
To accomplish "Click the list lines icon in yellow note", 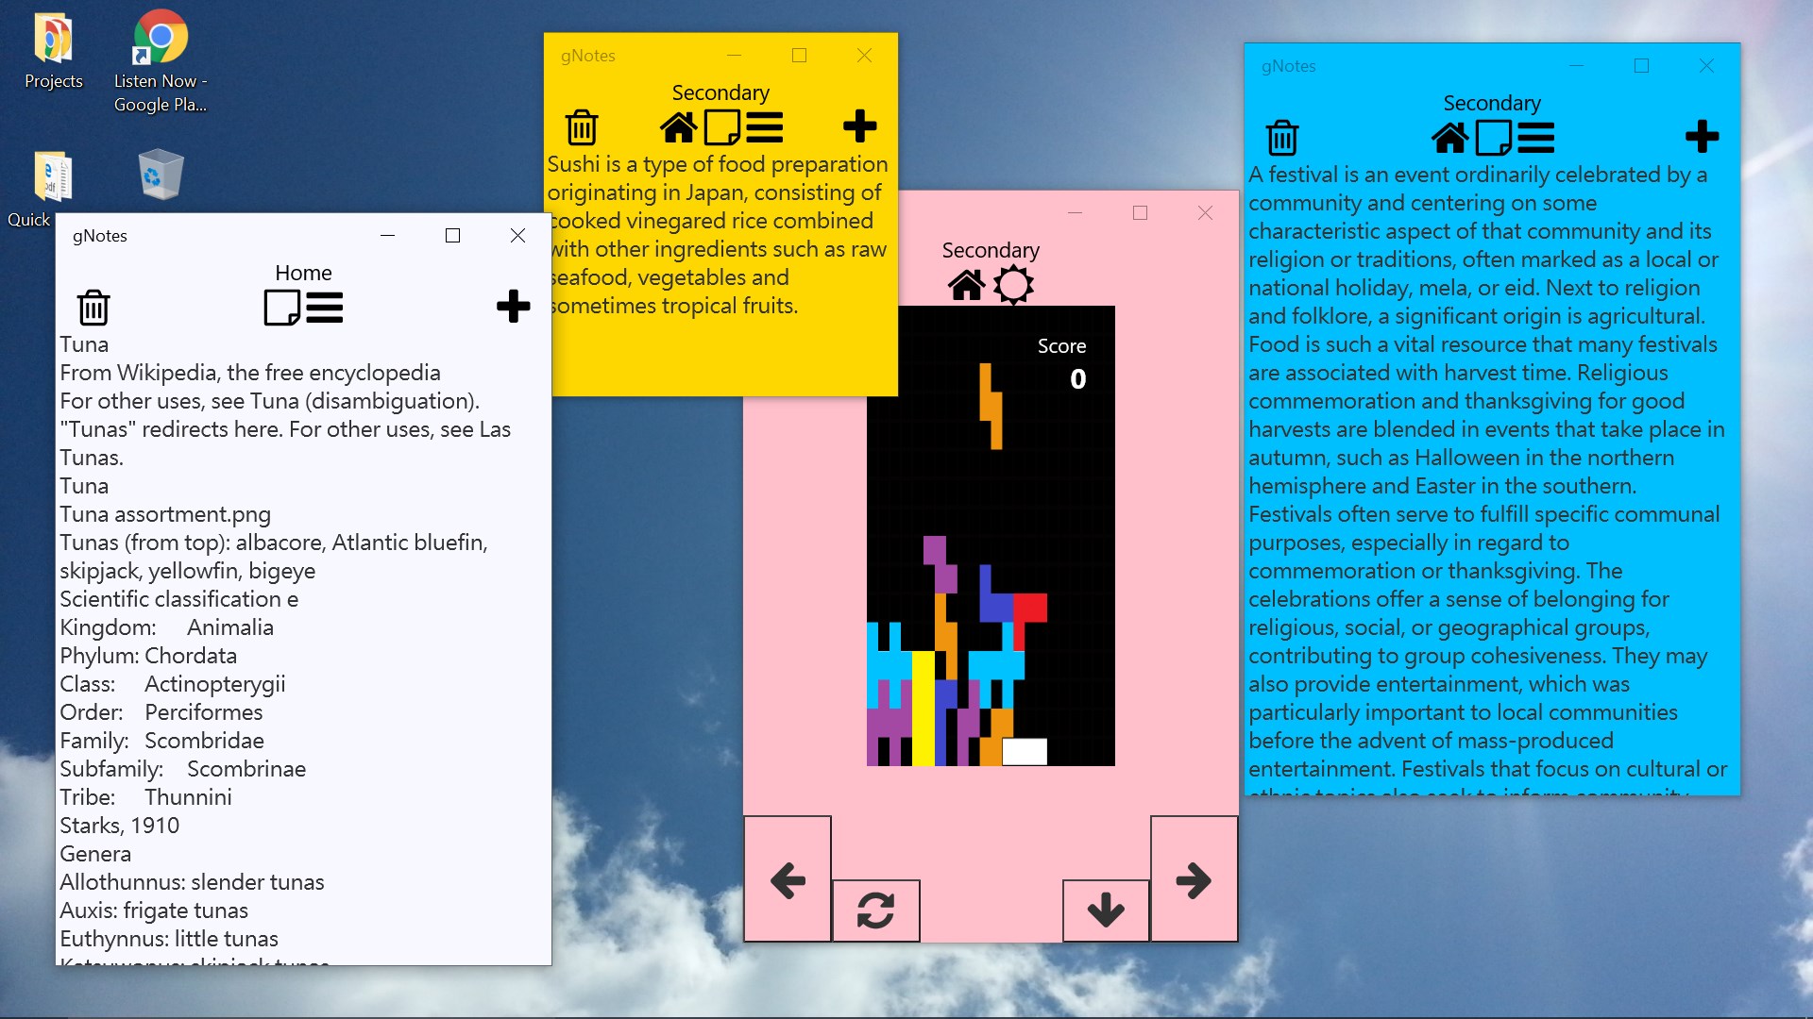I will 765,127.
